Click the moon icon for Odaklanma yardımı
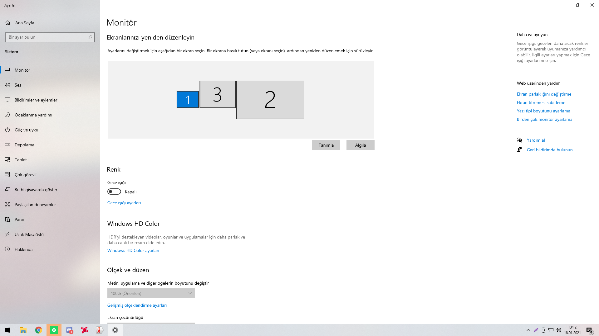Screen dimensions: 599x336 [x=7, y=115]
